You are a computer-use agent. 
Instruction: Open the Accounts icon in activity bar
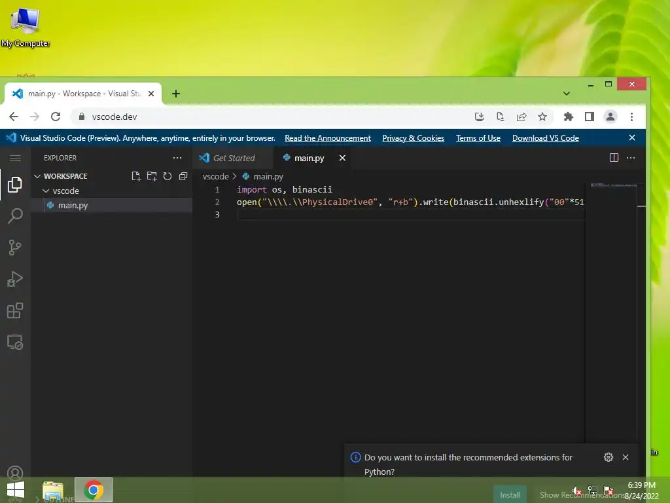[15, 473]
